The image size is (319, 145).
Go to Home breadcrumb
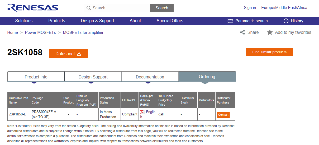13,32
